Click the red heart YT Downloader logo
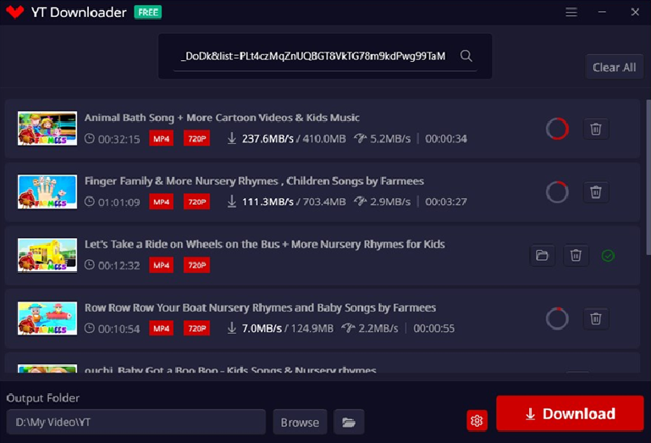This screenshot has width=651, height=443. click(15, 12)
